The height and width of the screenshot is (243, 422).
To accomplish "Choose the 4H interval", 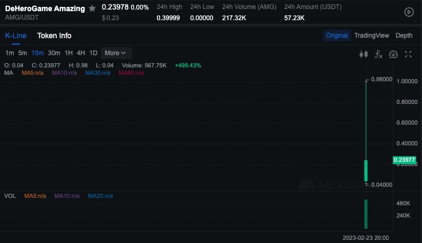I will (81, 53).
